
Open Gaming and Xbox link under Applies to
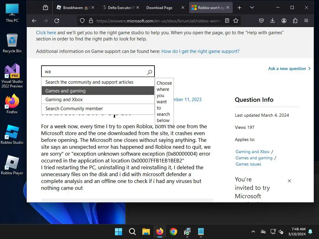tap(252, 152)
